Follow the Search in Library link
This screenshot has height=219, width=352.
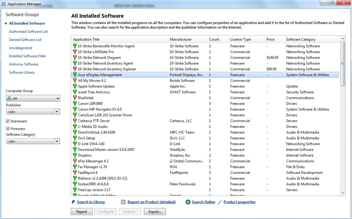[x=91, y=202]
